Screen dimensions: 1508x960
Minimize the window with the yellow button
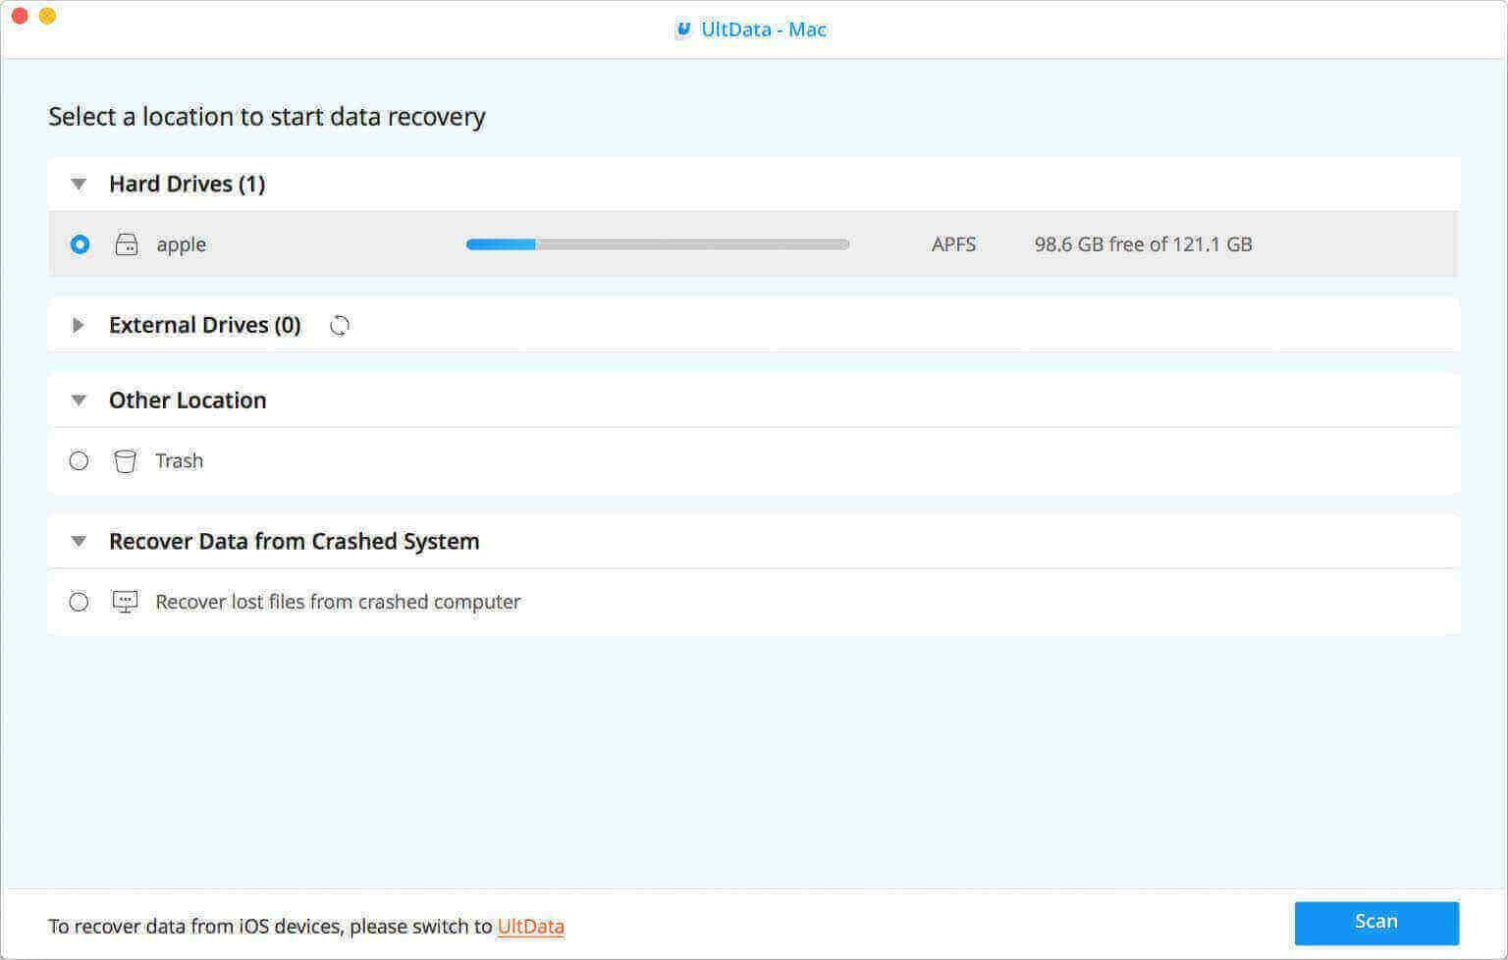pos(47,16)
